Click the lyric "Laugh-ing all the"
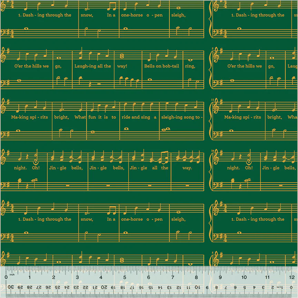Viewport: 298px width, 298px height. 92,66
